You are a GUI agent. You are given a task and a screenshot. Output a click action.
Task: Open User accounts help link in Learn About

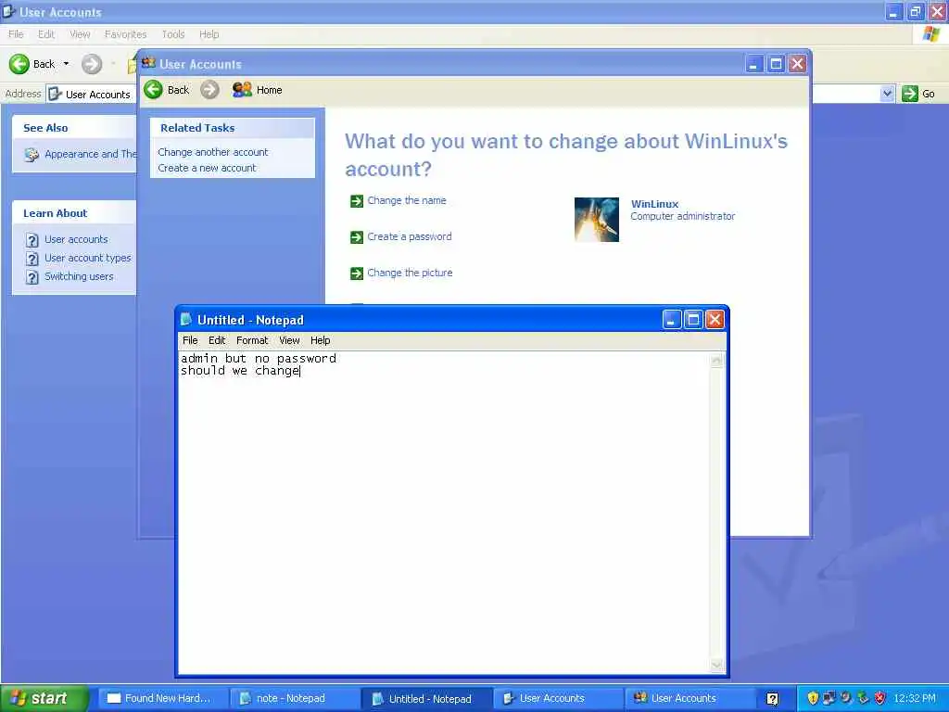click(76, 239)
